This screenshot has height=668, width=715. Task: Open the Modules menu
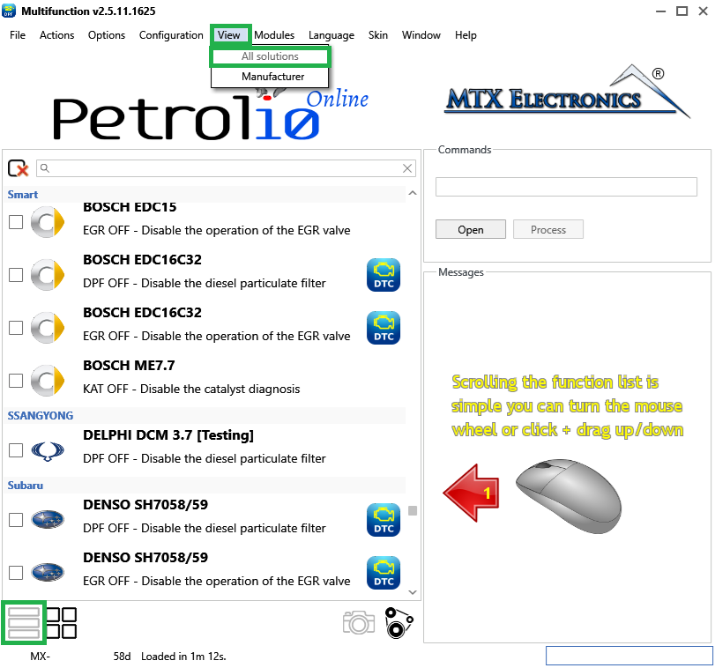point(274,35)
